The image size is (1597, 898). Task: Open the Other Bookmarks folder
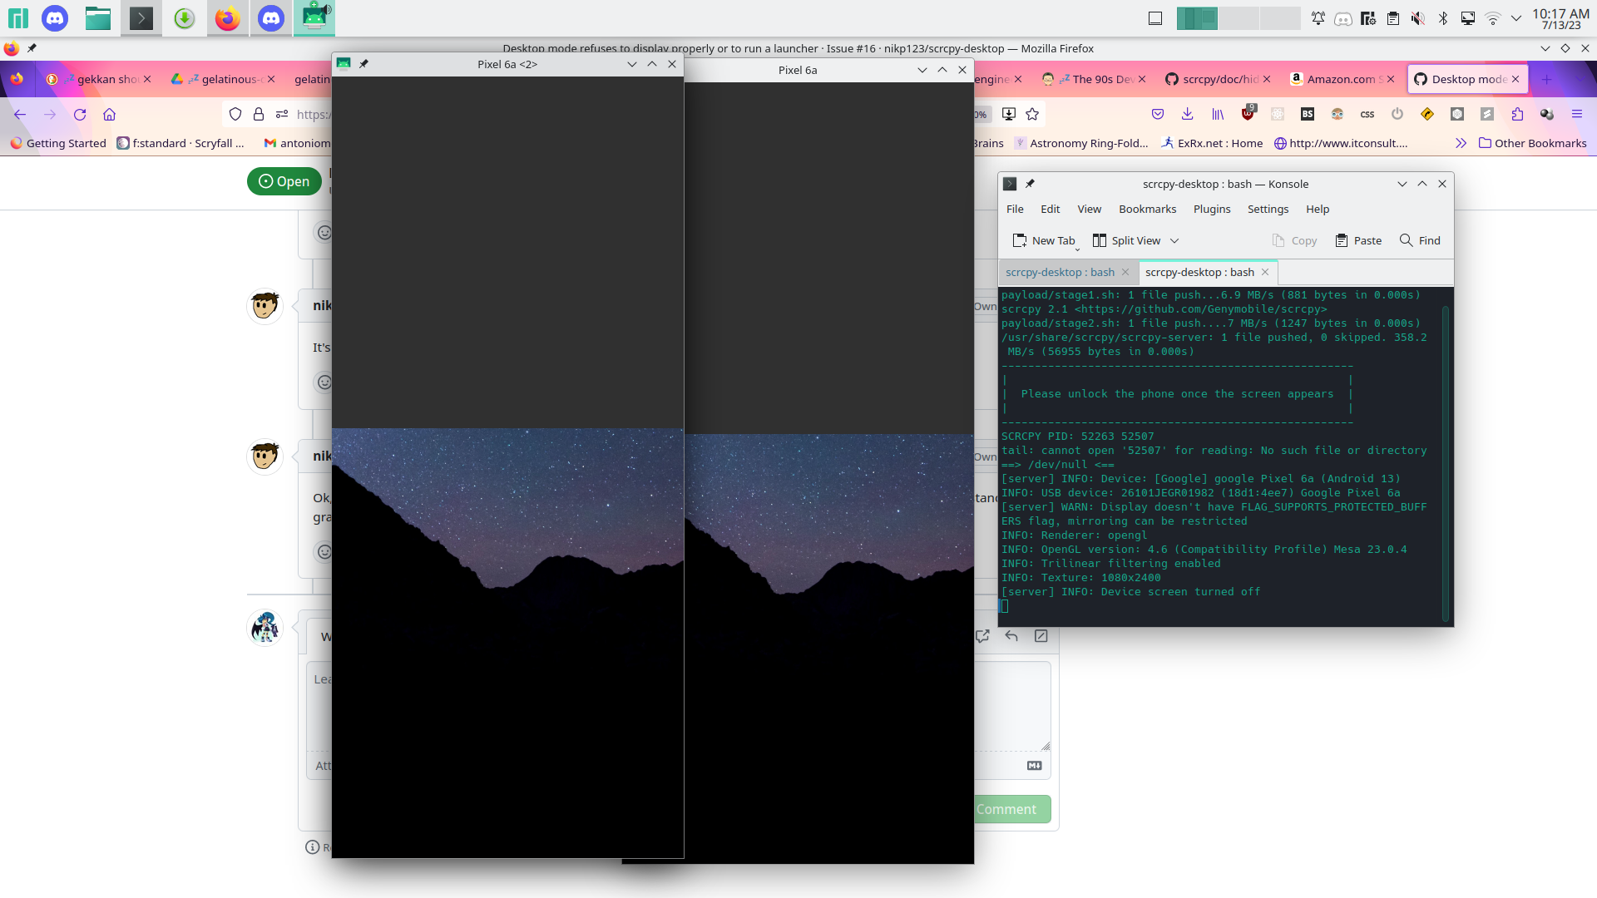pos(1533,143)
